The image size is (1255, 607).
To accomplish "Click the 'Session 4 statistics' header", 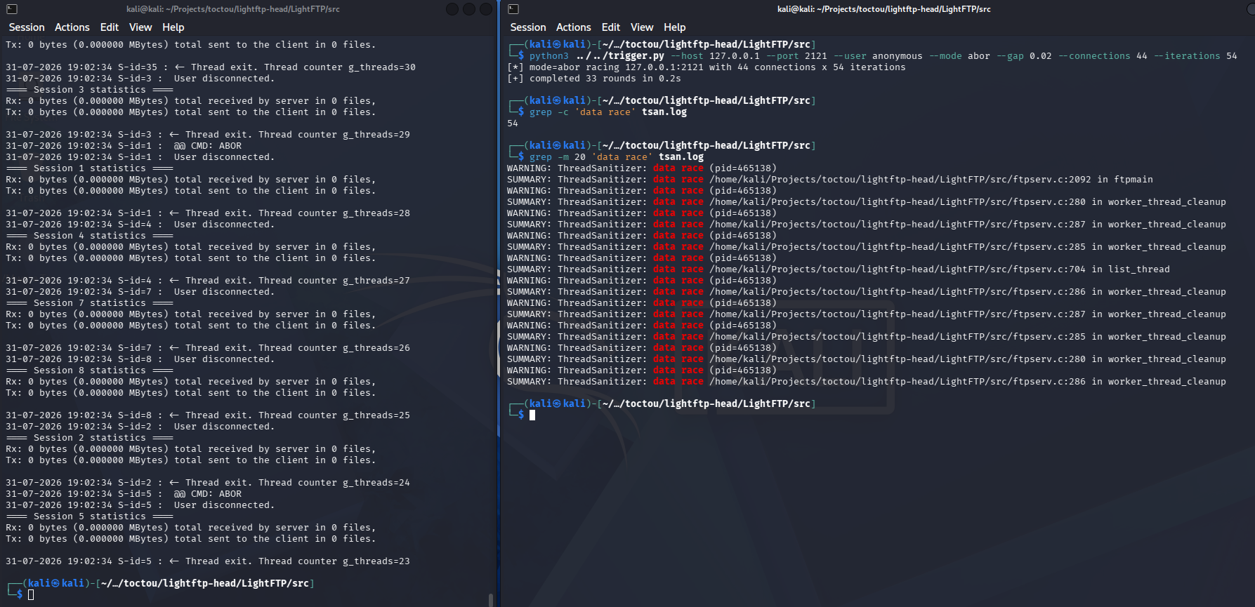I will (x=90, y=236).
